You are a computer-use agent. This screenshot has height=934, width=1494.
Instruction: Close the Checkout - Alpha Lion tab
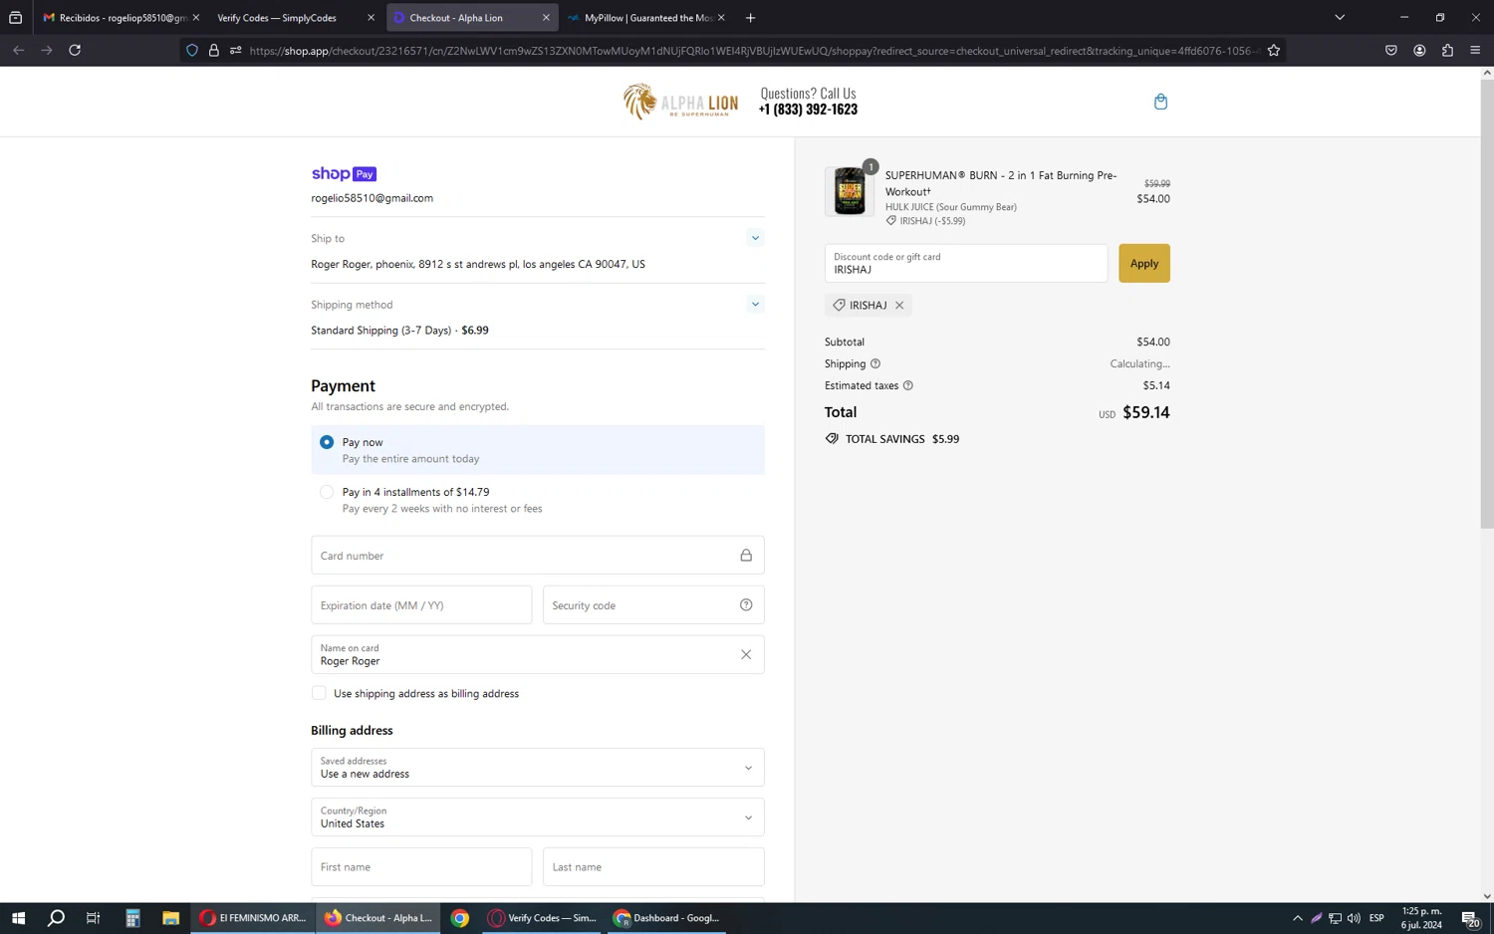tap(546, 18)
